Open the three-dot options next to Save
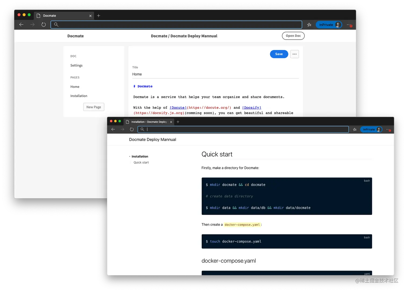Screen dimensions: 406x291 tap(295, 54)
